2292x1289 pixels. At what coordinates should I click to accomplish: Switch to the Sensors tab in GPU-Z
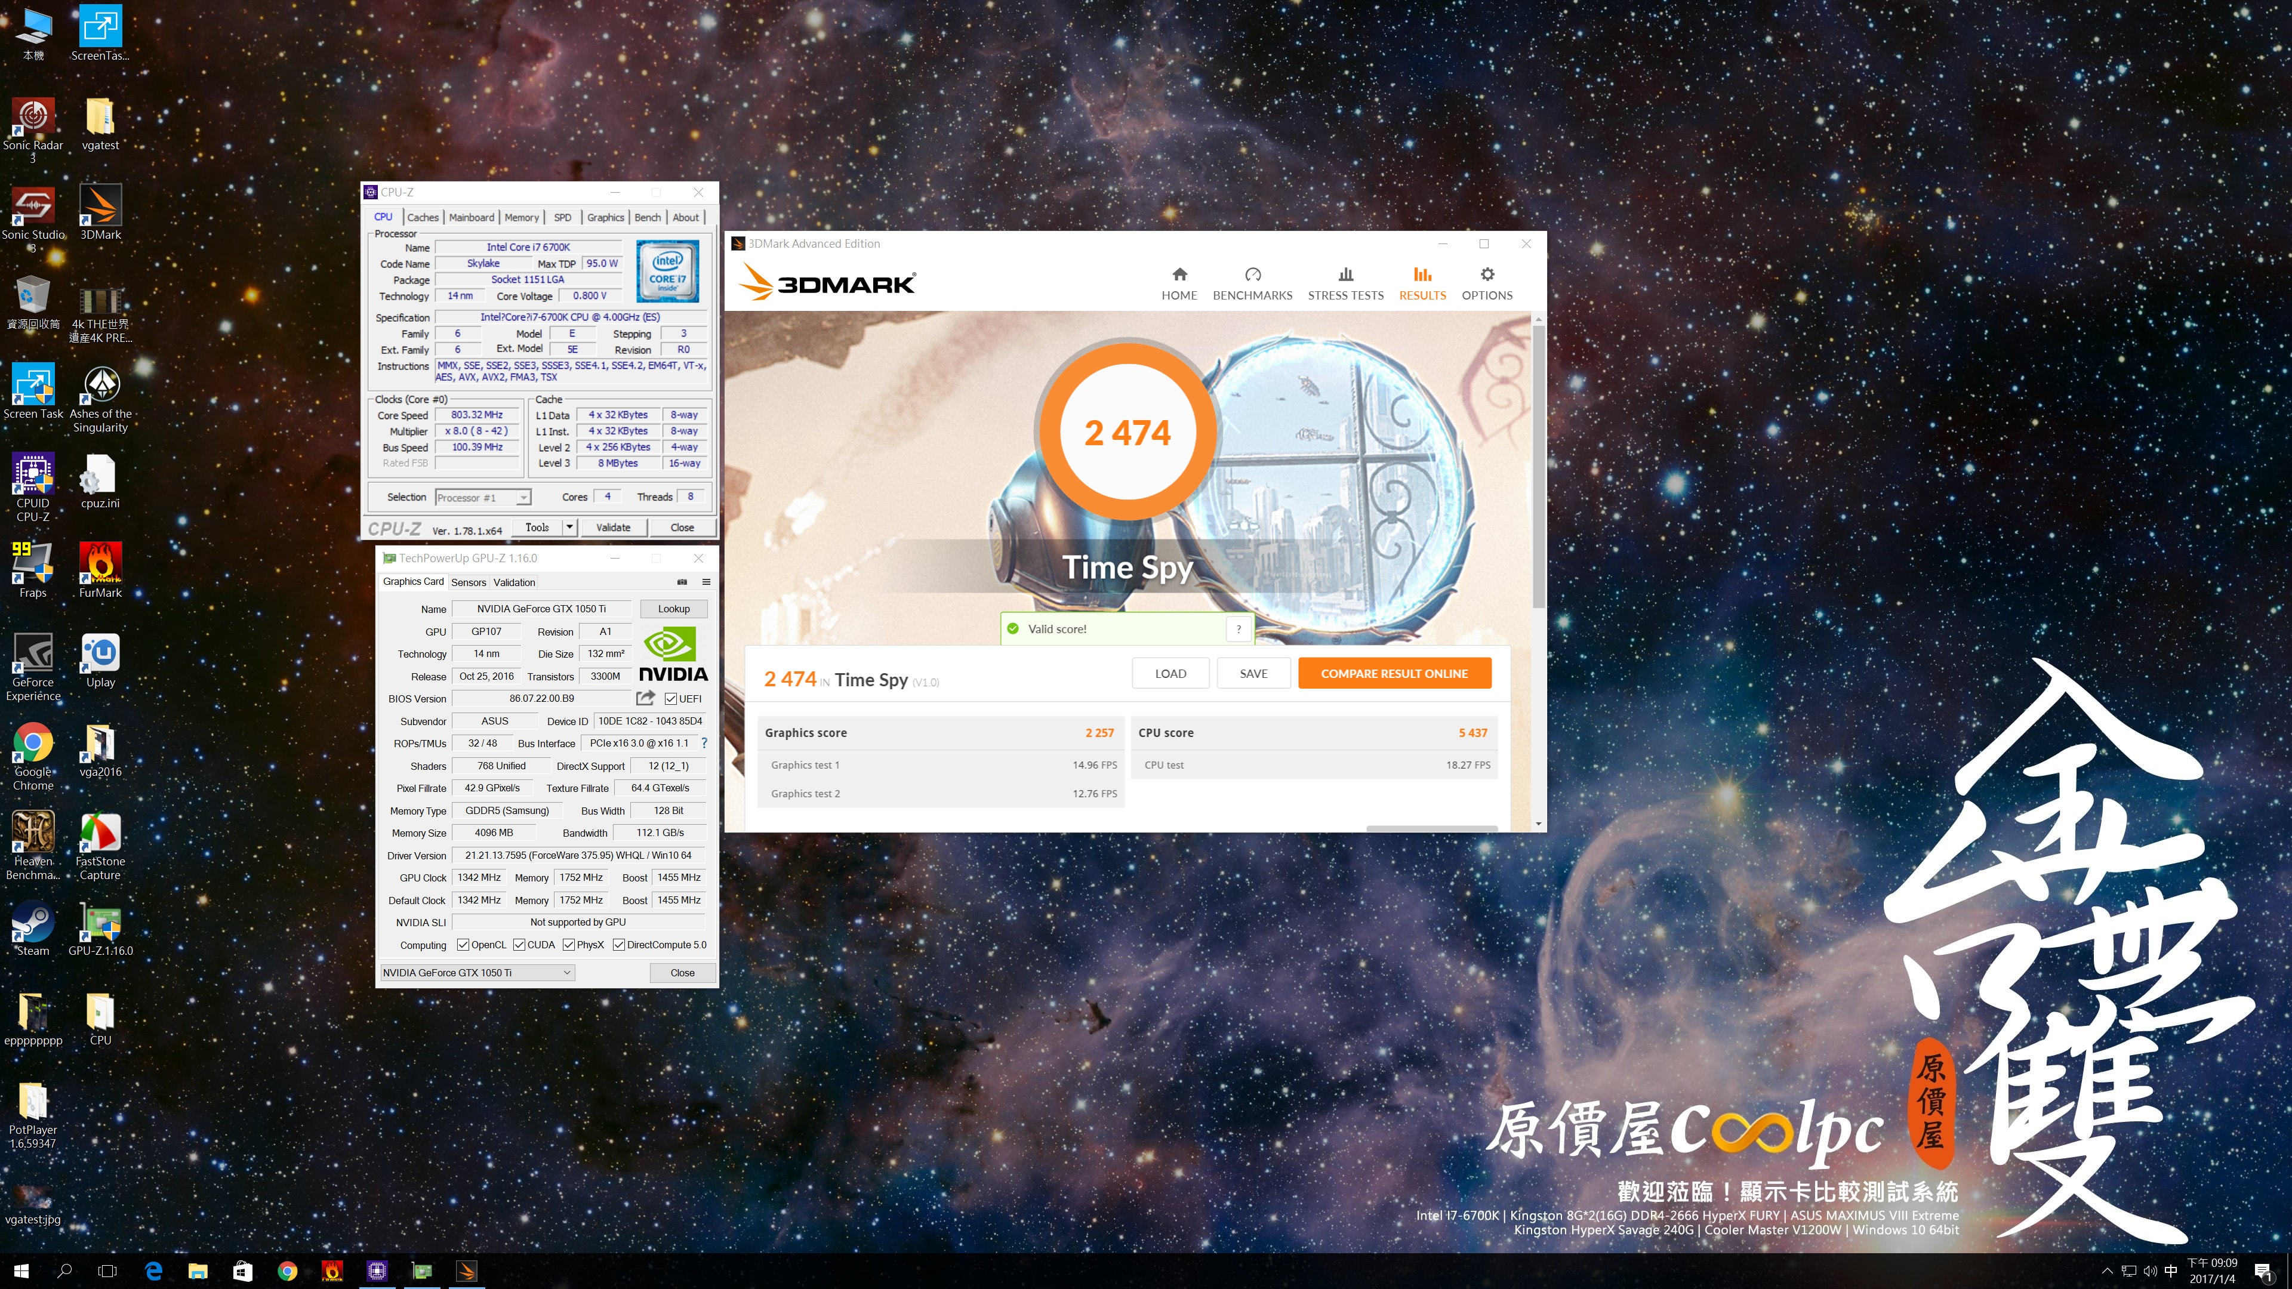pyautogui.click(x=468, y=582)
